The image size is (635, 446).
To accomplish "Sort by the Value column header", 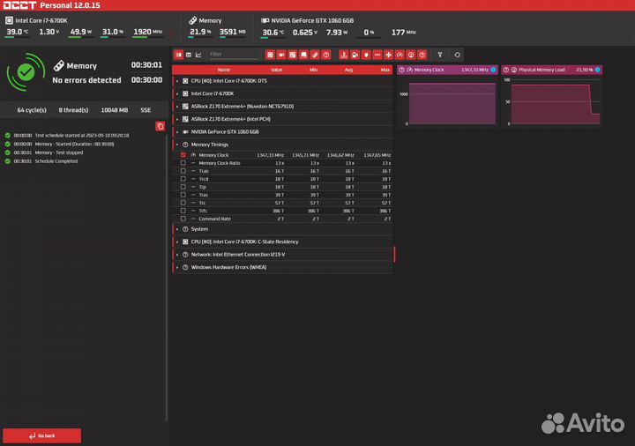I will coord(276,70).
